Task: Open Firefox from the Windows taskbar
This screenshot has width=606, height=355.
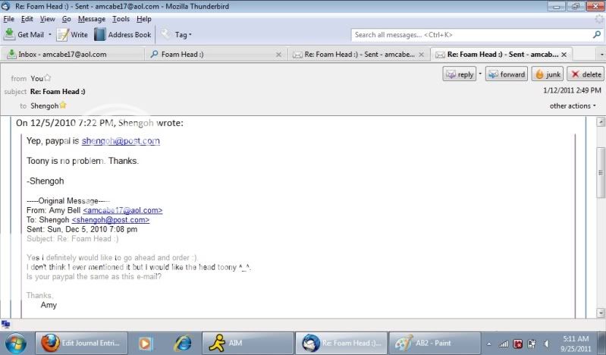Action: (x=50, y=343)
